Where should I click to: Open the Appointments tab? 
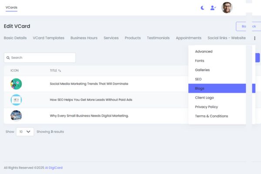(x=189, y=38)
